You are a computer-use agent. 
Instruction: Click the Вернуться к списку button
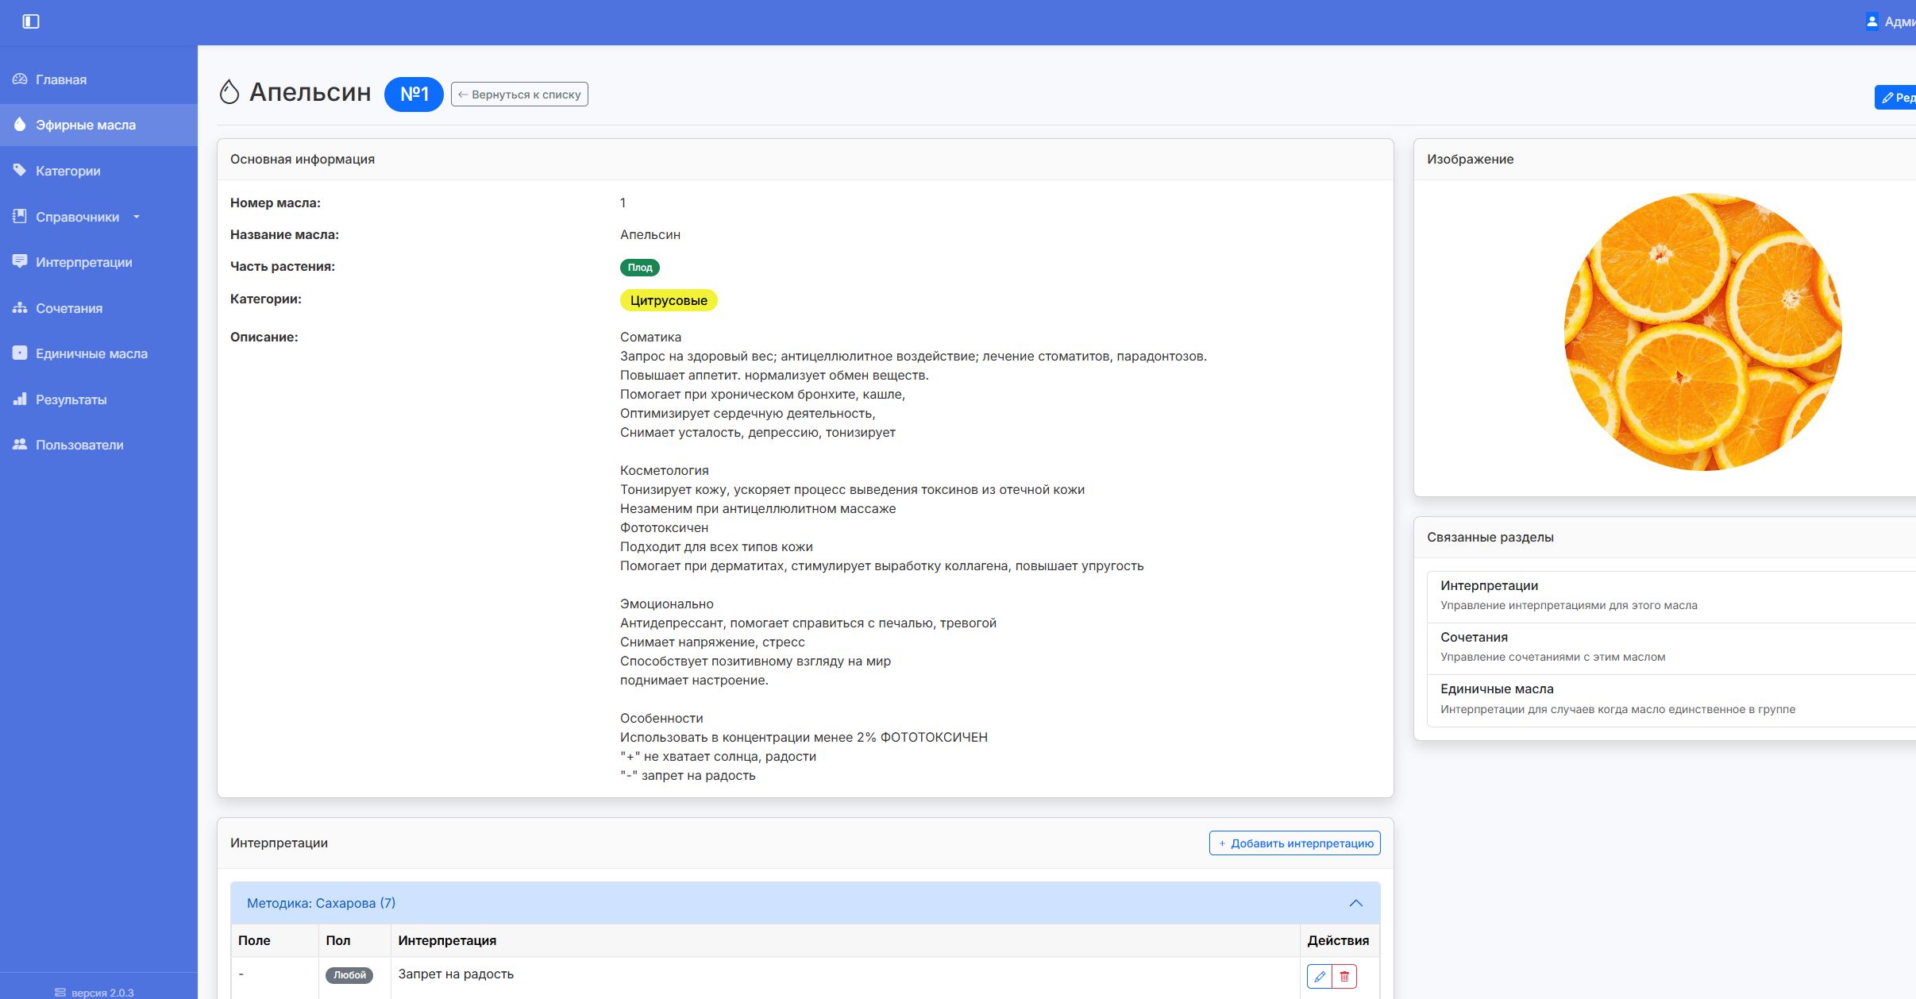click(x=519, y=94)
